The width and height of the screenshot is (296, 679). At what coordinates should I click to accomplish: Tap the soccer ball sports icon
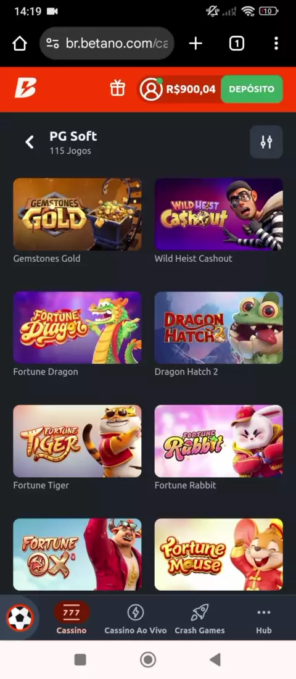coord(20,619)
